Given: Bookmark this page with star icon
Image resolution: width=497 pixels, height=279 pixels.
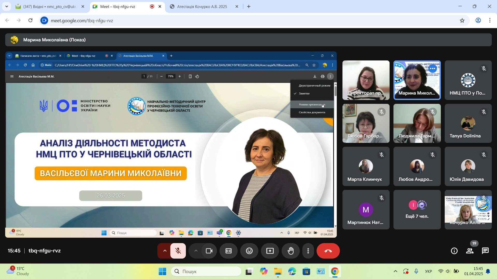Looking at the screenshot, I should coord(462,20).
